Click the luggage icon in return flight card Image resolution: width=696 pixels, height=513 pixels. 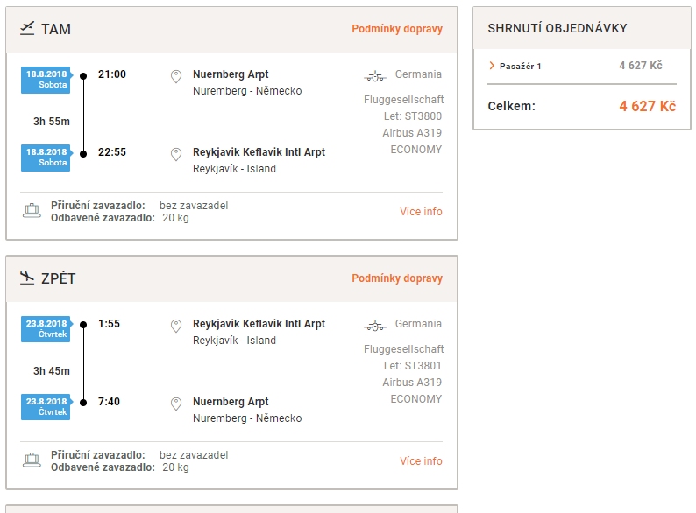tap(32, 460)
